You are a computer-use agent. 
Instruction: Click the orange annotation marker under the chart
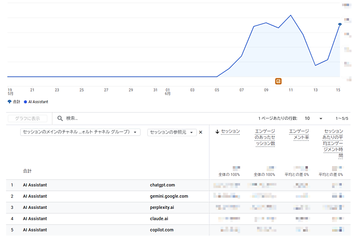coord(278,81)
